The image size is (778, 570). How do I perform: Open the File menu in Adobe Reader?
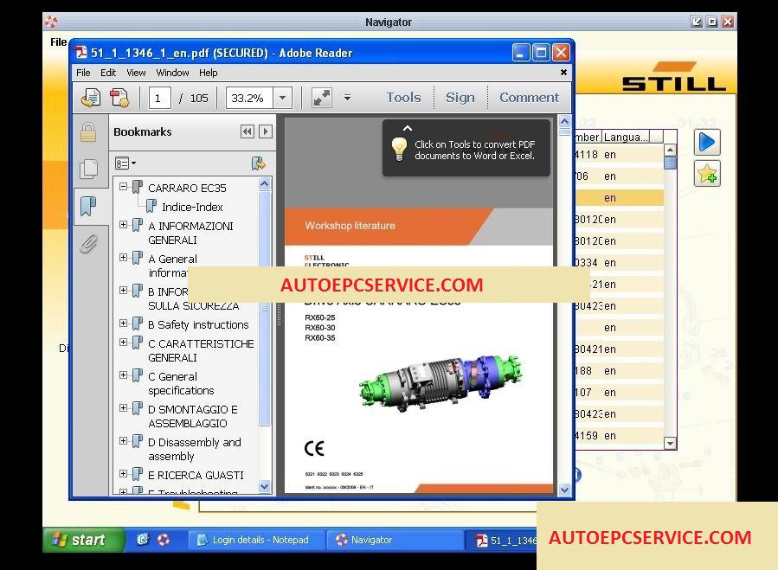(x=83, y=73)
